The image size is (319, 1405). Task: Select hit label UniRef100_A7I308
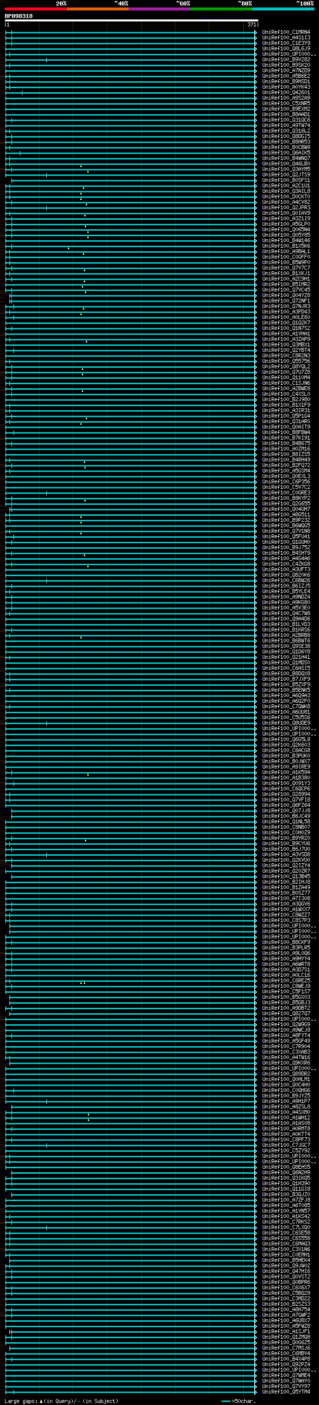pos(286,898)
